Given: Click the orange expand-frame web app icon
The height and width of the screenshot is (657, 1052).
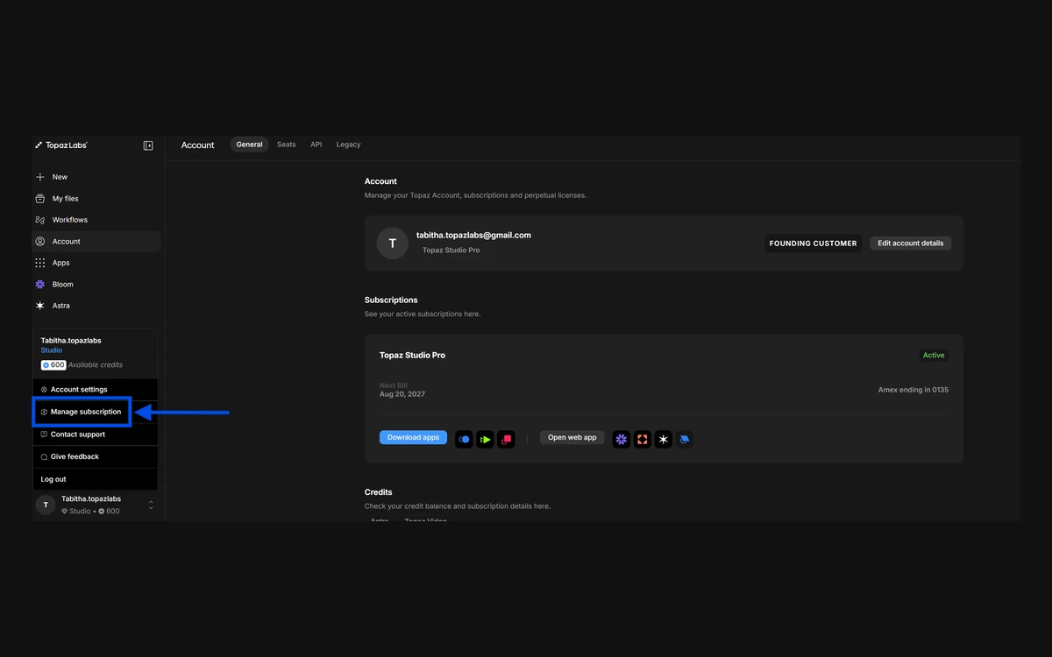Looking at the screenshot, I should coord(643,439).
